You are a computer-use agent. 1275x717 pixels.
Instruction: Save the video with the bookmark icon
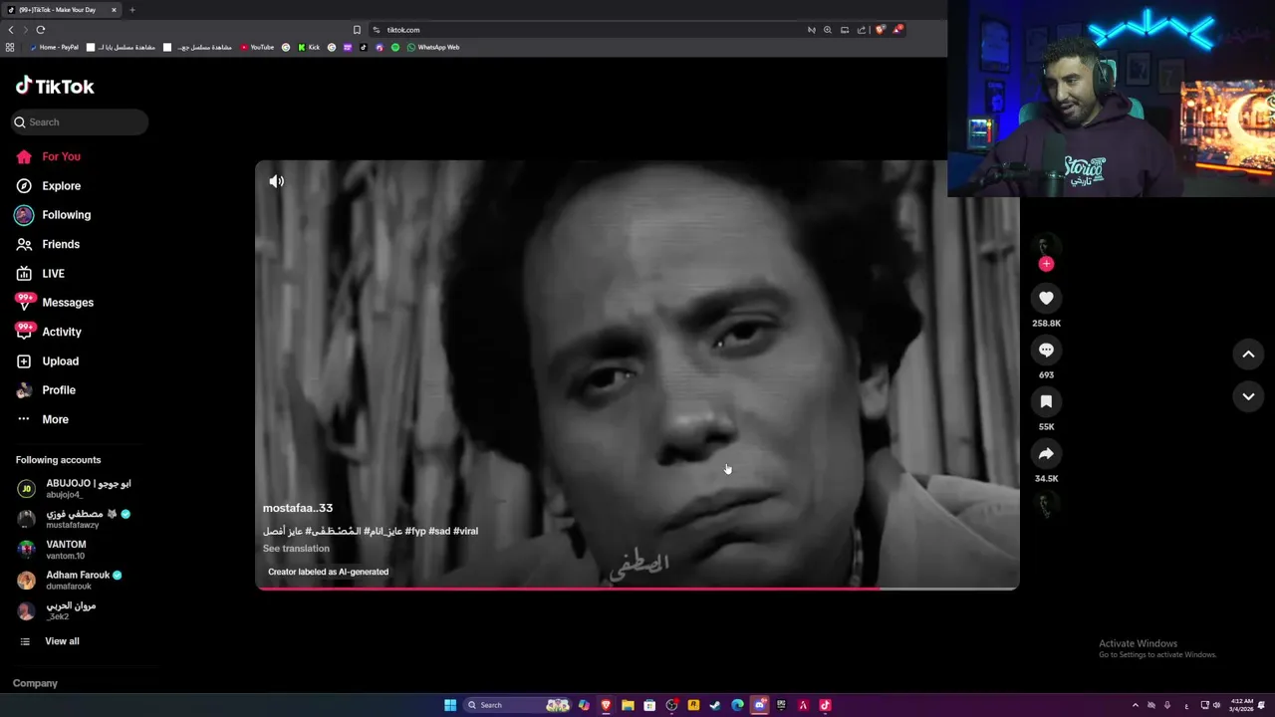pos(1046,401)
